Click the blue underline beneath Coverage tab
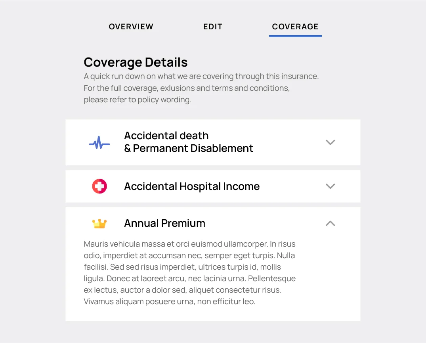 [295, 36]
